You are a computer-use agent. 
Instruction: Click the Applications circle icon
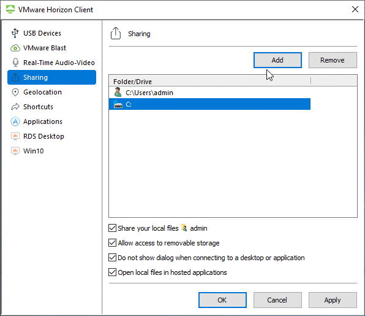(15, 121)
